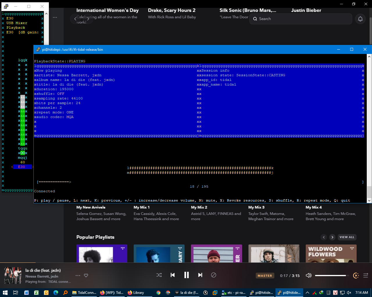Open the WILDWOOD FLOWERS playlist cover
This screenshot has width=372, height=297.
pyautogui.click(x=331, y=253)
